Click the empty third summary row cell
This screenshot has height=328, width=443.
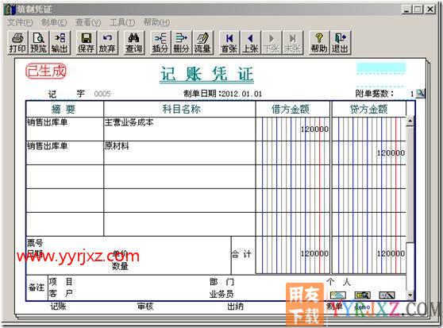pyautogui.click(x=64, y=176)
